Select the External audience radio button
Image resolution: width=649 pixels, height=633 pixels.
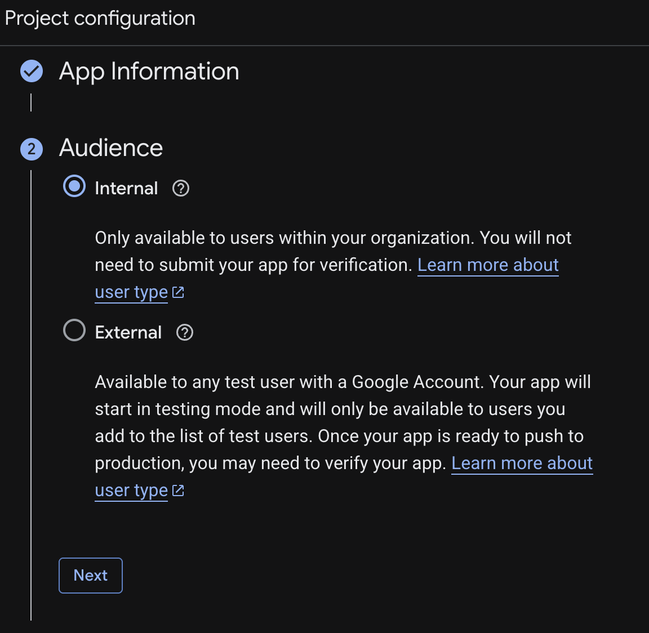coord(74,330)
